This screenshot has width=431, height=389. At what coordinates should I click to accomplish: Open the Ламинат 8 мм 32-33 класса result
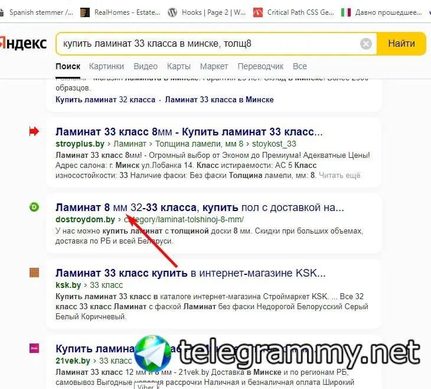pos(200,208)
